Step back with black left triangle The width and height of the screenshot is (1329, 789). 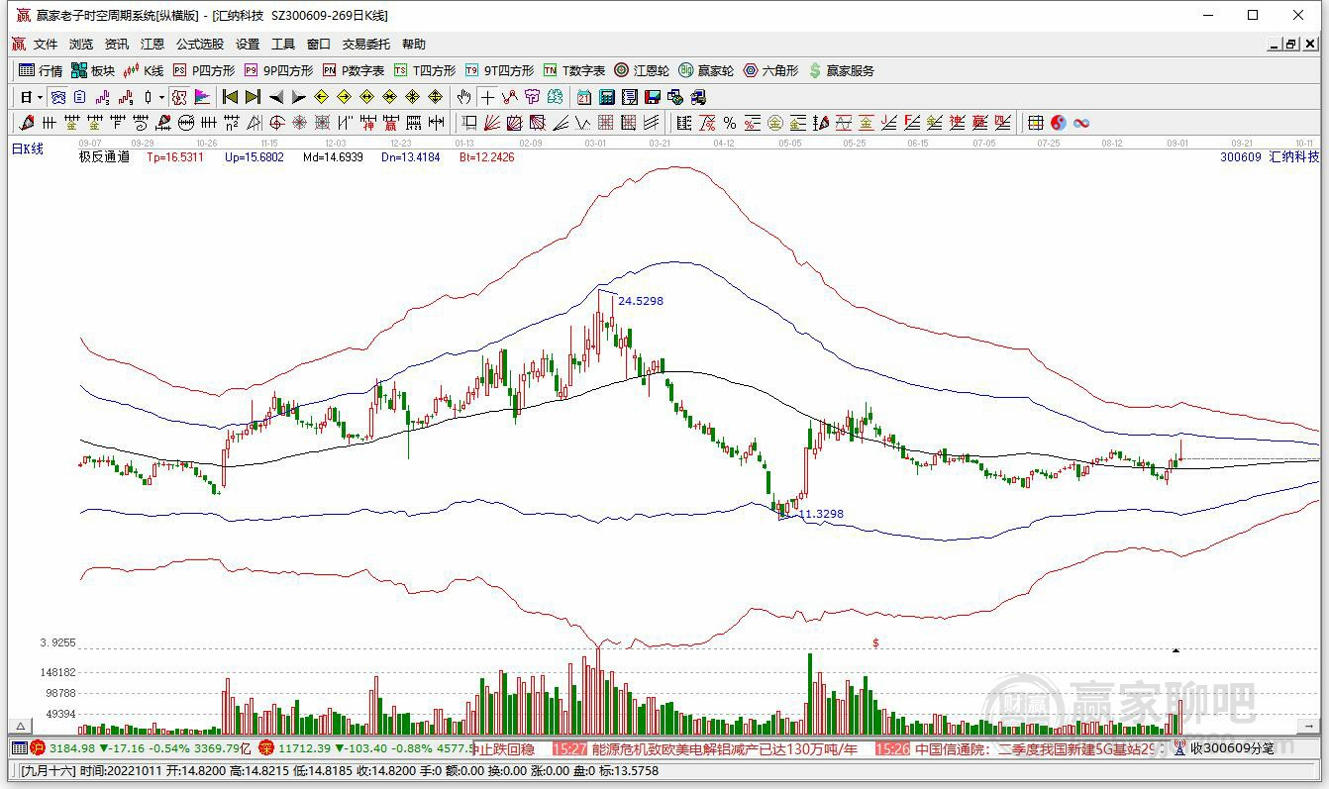coord(276,97)
